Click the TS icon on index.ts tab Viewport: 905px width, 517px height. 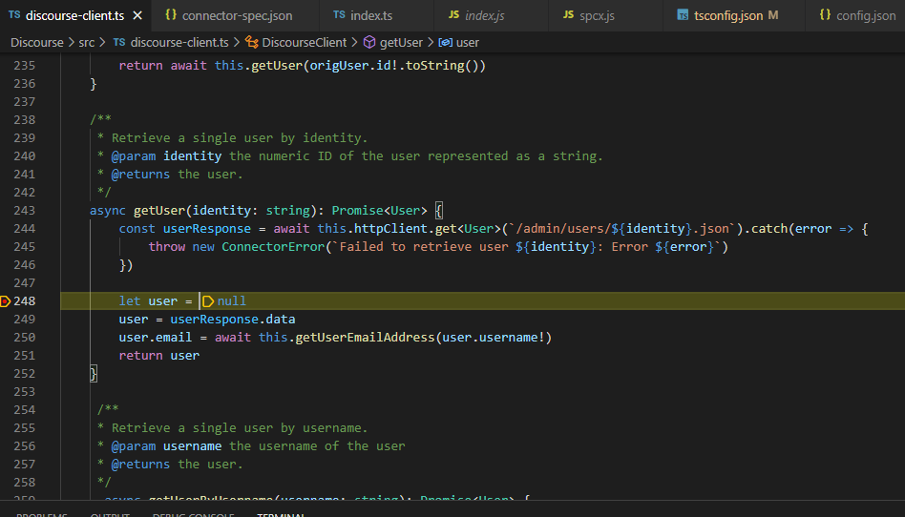coord(340,14)
